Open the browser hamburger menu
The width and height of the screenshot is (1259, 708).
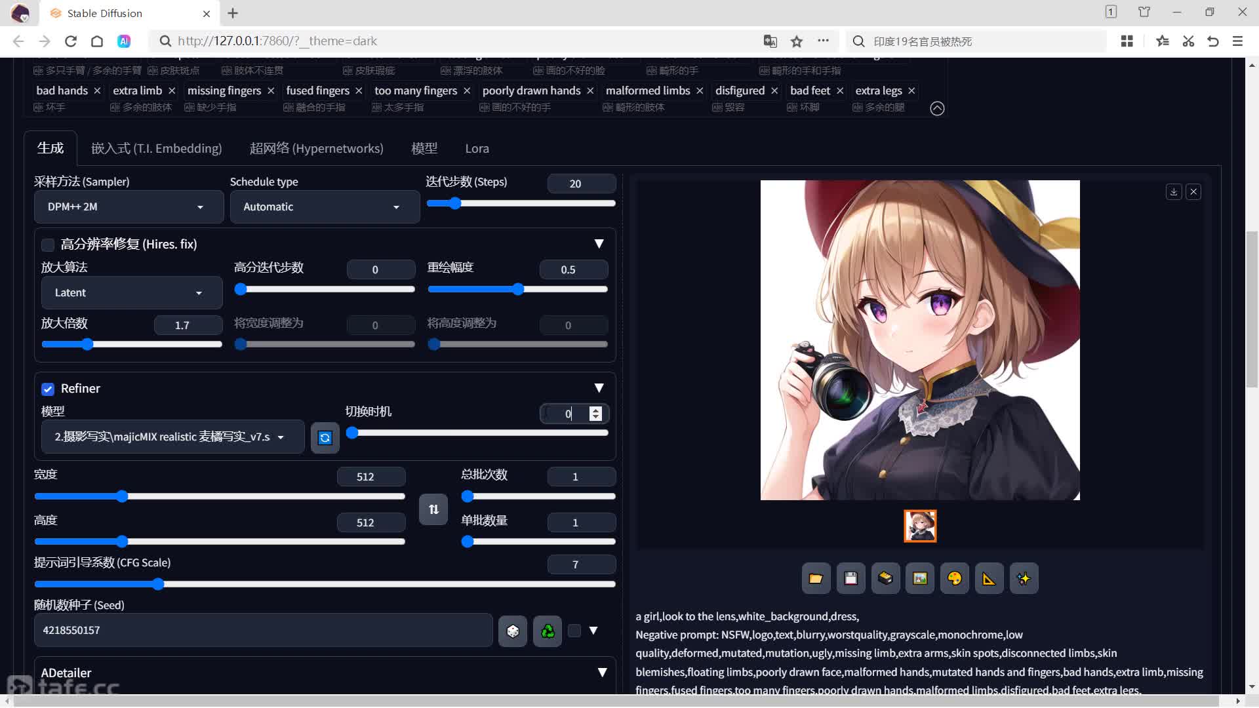coord(1238,41)
